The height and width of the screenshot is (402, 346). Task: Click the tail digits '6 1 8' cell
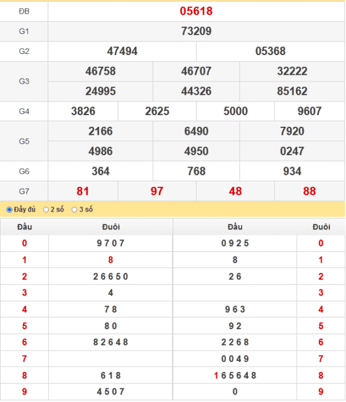coord(111,375)
